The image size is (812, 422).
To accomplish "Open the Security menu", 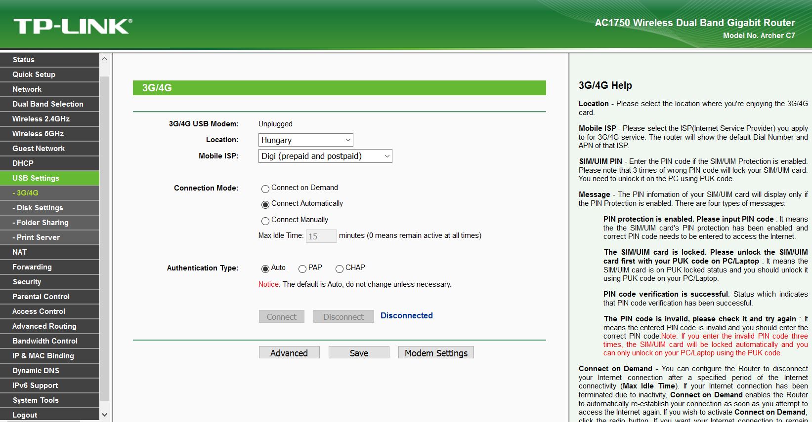I will point(49,282).
